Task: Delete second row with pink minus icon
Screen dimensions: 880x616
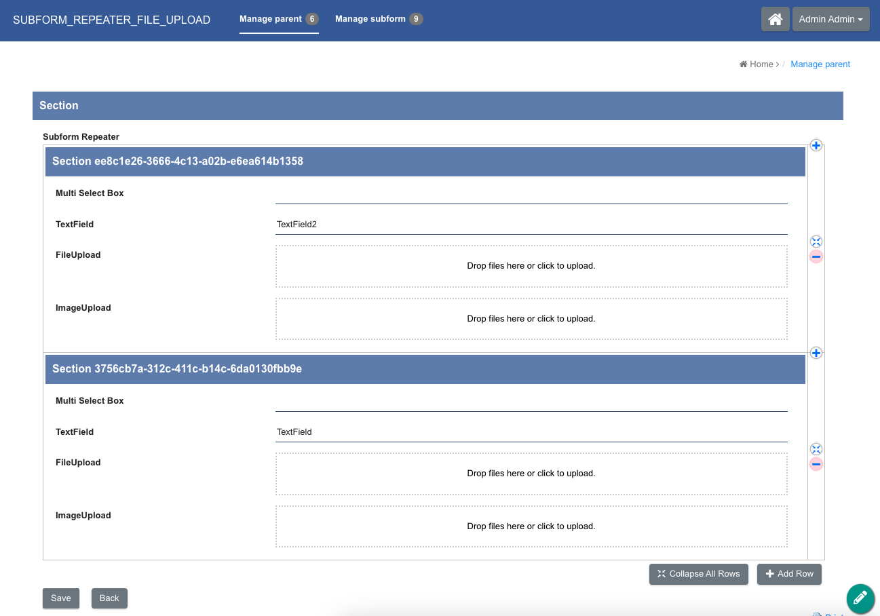Action: [x=816, y=464]
